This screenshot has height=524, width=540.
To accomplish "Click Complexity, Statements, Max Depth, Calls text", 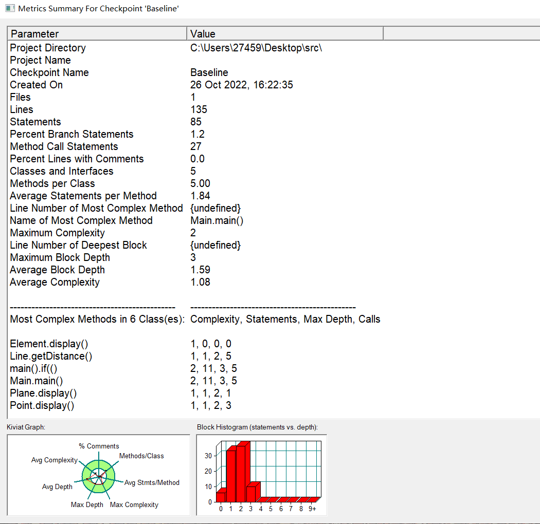I will 285,320.
